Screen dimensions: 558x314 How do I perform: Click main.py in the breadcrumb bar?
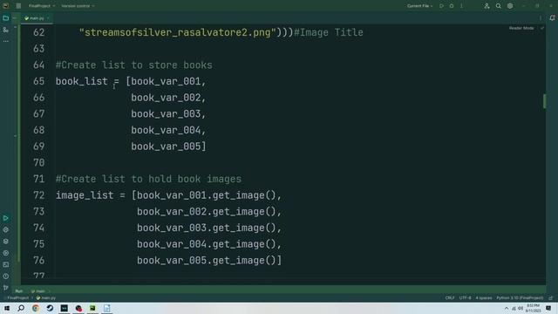point(46,298)
